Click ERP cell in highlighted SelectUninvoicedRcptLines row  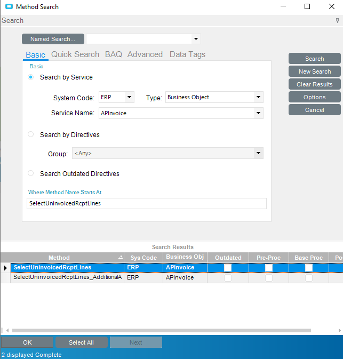point(143,268)
